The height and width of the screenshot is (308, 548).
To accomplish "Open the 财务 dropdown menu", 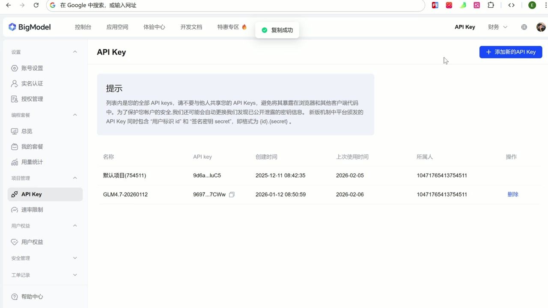I will (497, 27).
